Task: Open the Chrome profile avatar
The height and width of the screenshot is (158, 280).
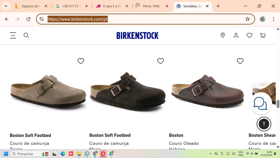Action: point(262,19)
